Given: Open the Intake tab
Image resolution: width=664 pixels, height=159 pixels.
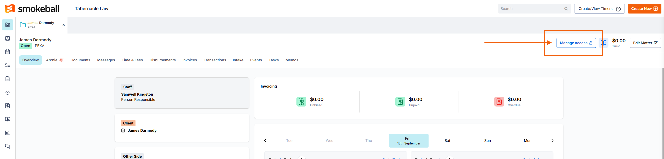Looking at the screenshot, I should [238, 60].
